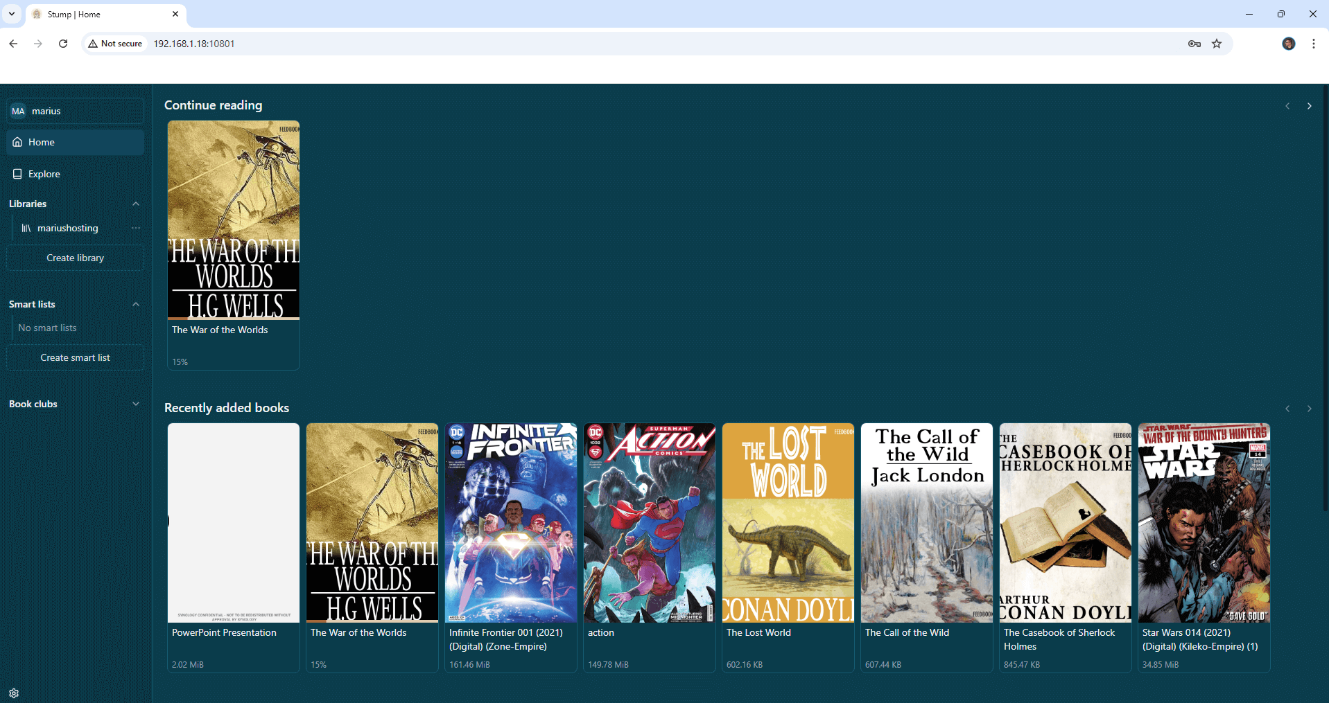Go to next Continue reading page
Viewport: 1329px width, 703px height.
pyautogui.click(x=1309, y=106)
